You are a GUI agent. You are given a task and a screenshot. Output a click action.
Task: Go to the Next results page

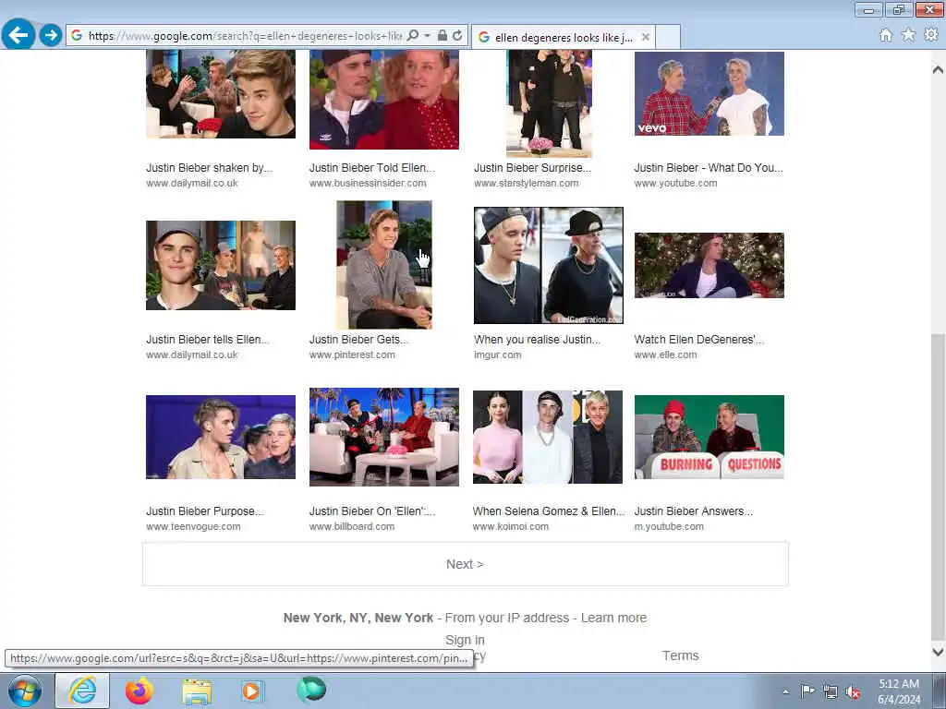point(466,564)
